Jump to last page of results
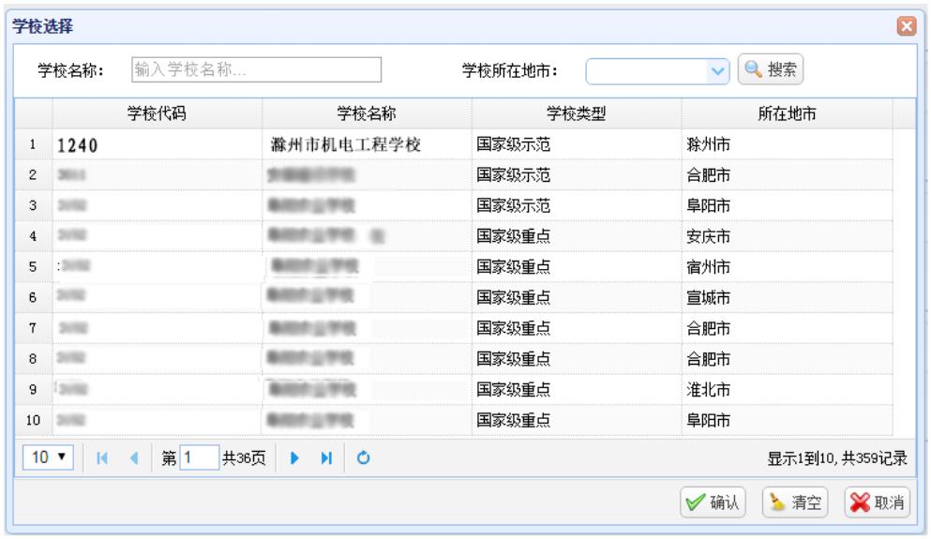Viewport: 931px width, 539px height. [323, 457]
